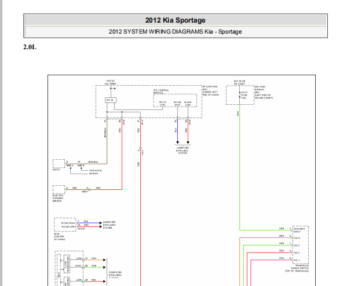Click the C-CAN TRANSCEIVER box
This screenshot has height=286, width=347.
[x=67, y=263]
